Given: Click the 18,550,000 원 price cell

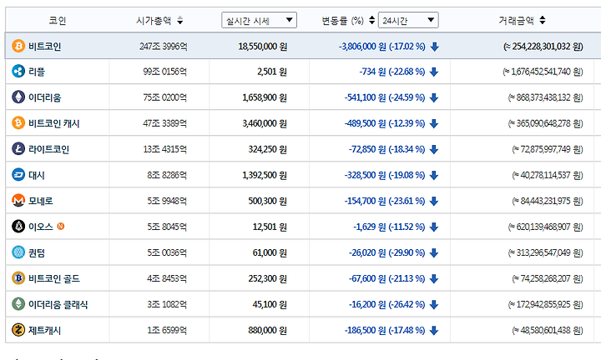Looking at the screenshot, I should coord(263,47).
